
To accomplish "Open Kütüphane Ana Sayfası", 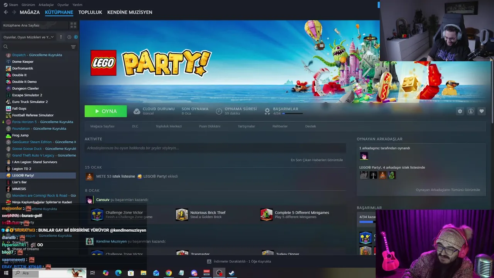I will click(x=35, y=25).
